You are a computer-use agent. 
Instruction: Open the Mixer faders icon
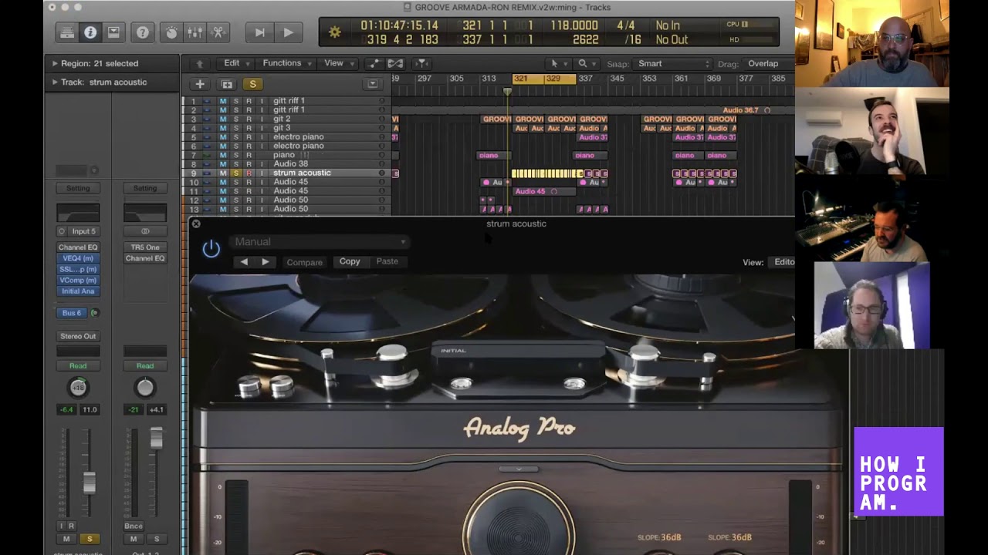(x=195, y=32)
